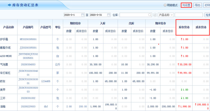This screenshot has height=111, width=210.
Task: Click cost change ↑199,800.00 value
Action: click(x=202, y=106)
